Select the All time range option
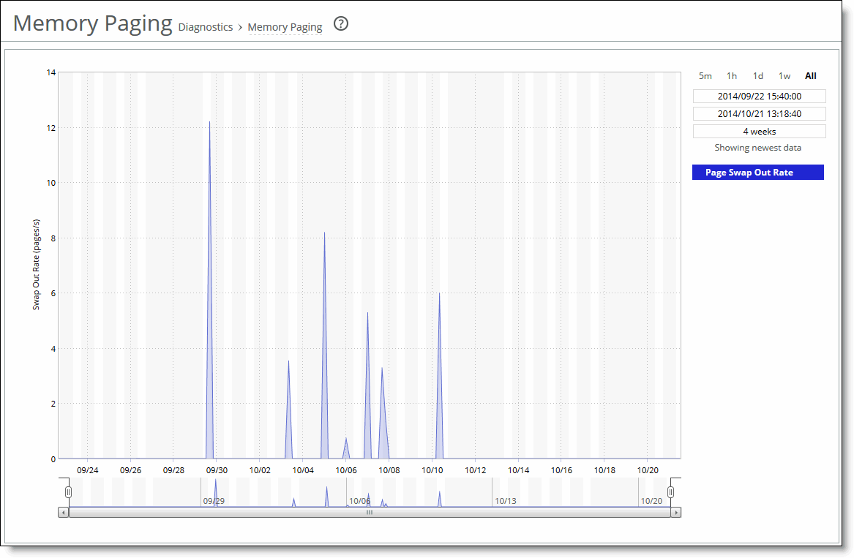Screen dimensions: 854x558 [x=810, y=75]
